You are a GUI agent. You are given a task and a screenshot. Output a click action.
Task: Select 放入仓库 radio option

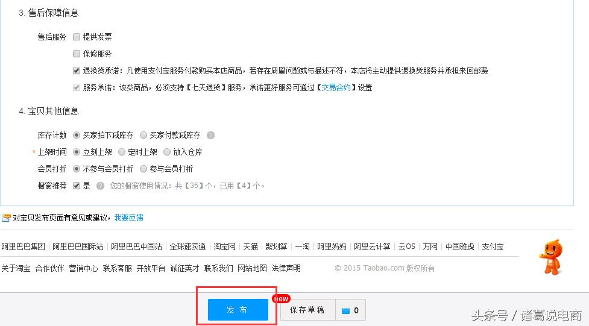click(167, 152)
